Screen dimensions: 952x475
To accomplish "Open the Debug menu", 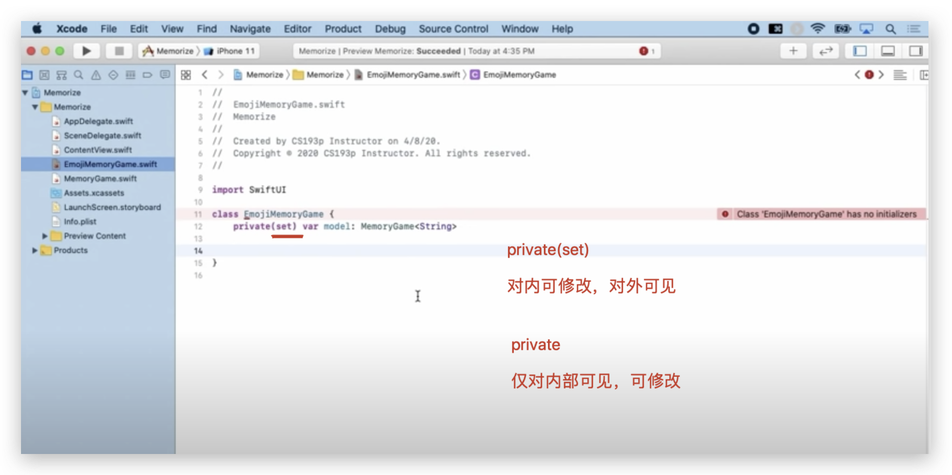I will (390, 29).
